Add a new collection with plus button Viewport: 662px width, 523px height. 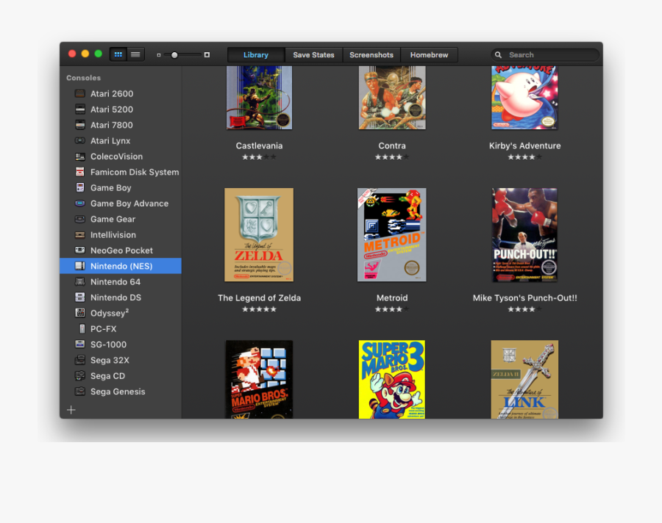(x=71, y=410)
